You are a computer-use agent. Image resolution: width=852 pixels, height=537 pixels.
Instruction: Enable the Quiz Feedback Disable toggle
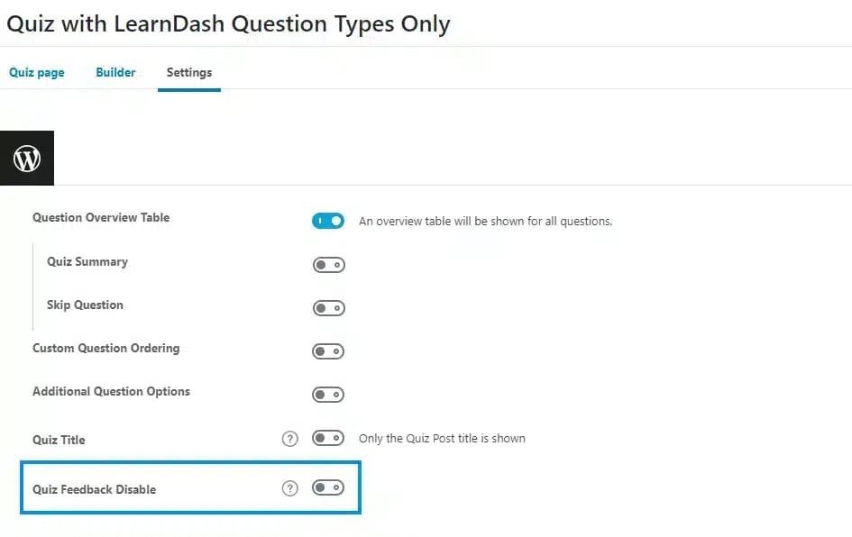[x=328, y=487]
